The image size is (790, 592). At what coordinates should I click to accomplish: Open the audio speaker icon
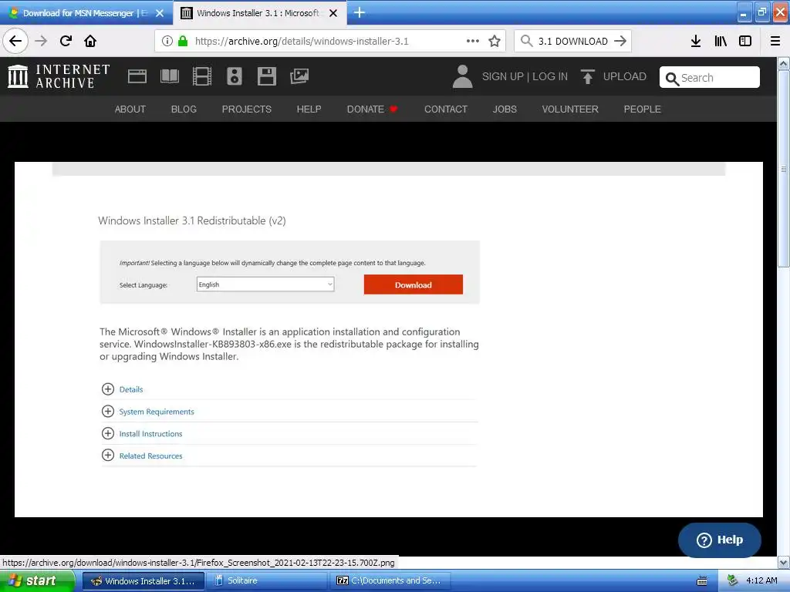tap(235, 76)
